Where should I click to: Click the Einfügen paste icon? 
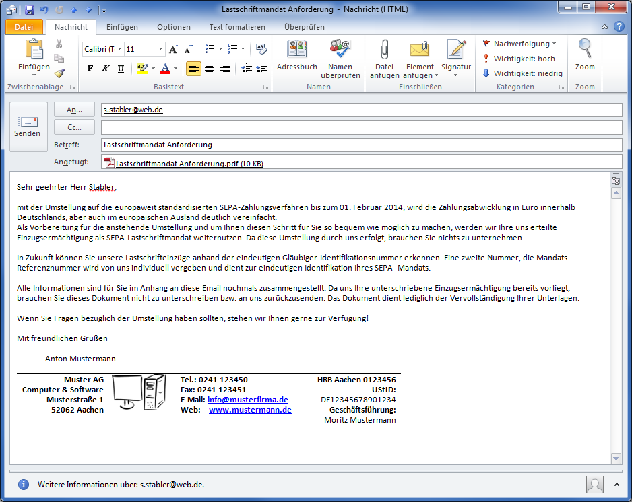coord(34,49)
